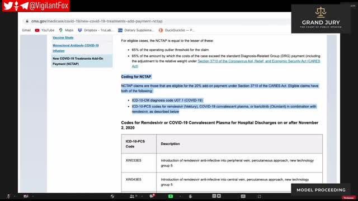Expand the microphone options arrow
Image resolution: width=358 pixels, height=201 pixels.
[15, 196]
